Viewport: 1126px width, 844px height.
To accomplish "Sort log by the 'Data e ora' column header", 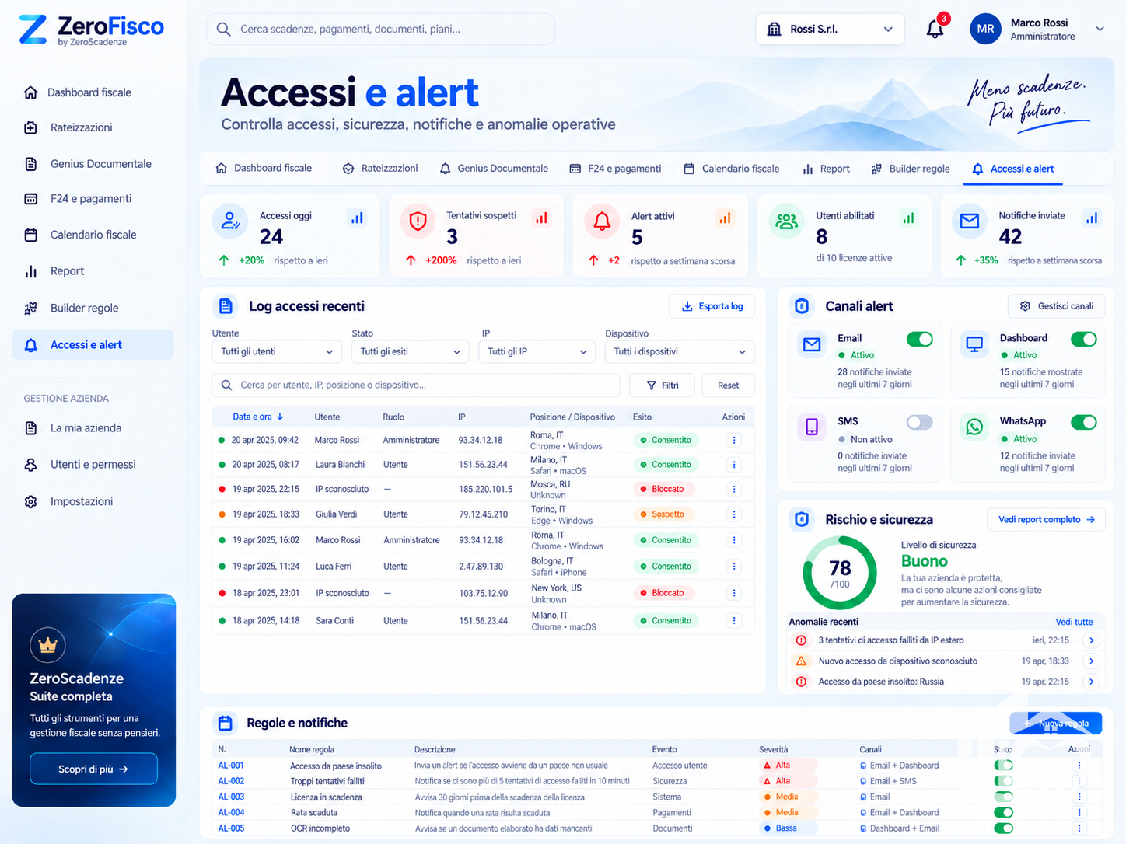I will 258,417.
